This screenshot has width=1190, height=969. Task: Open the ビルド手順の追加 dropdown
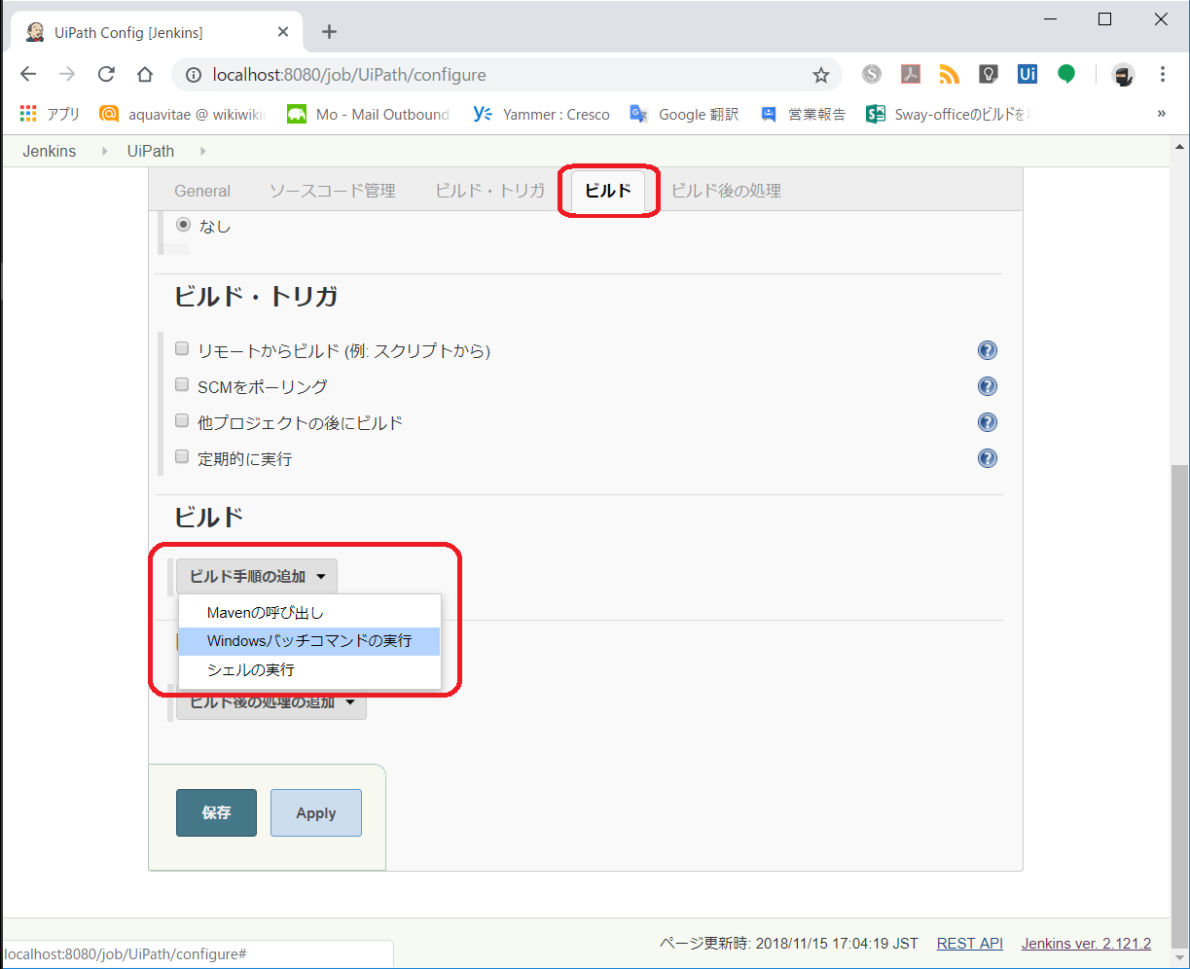pyautogui.click(x=257, y=576)
